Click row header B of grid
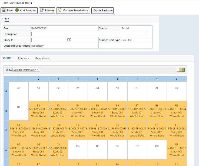The width and height of the screenshot is (199, 166). click(x=6, y=111)
